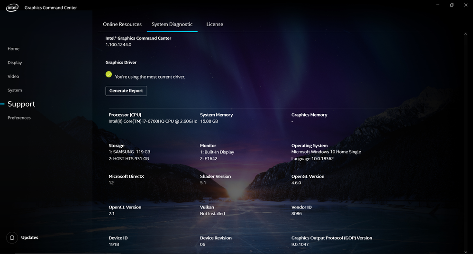The height and width of the screenshot is (254, 473).
Task: Click the scrollbar down arrow
Action: [x=465, y=252]
